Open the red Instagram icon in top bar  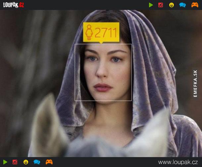161,5
